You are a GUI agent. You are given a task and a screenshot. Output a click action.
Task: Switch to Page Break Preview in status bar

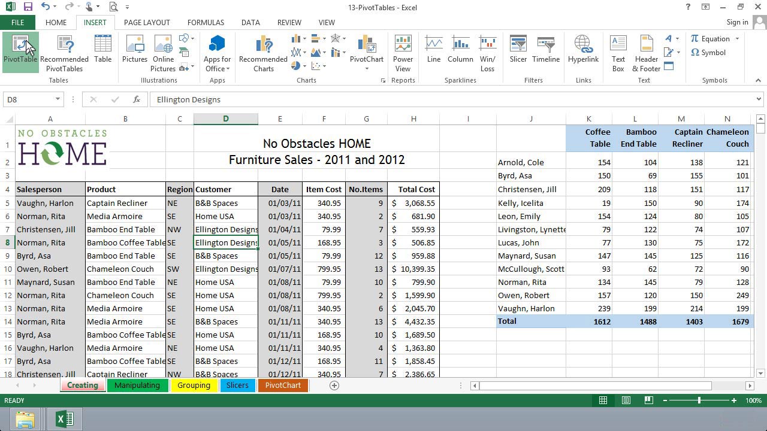click(x=648, y=400)
